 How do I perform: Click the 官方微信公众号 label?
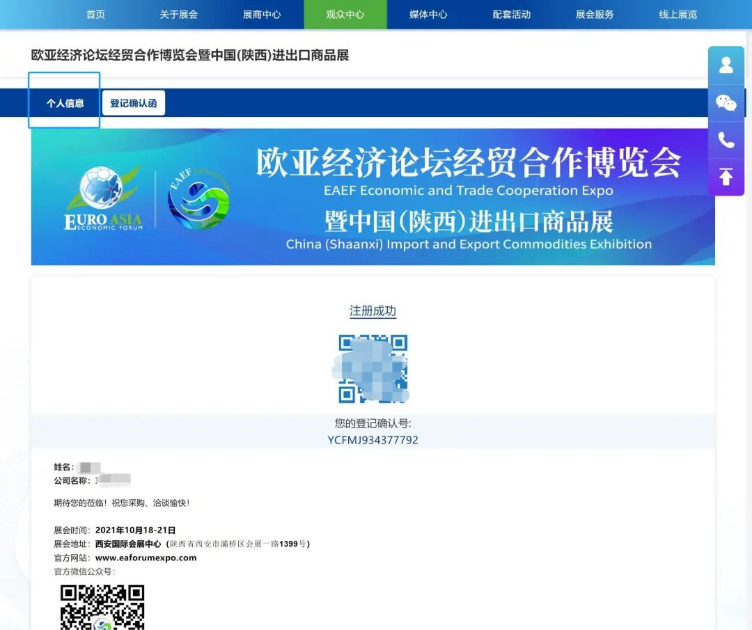pyautogui.click(x=84, y=572)
